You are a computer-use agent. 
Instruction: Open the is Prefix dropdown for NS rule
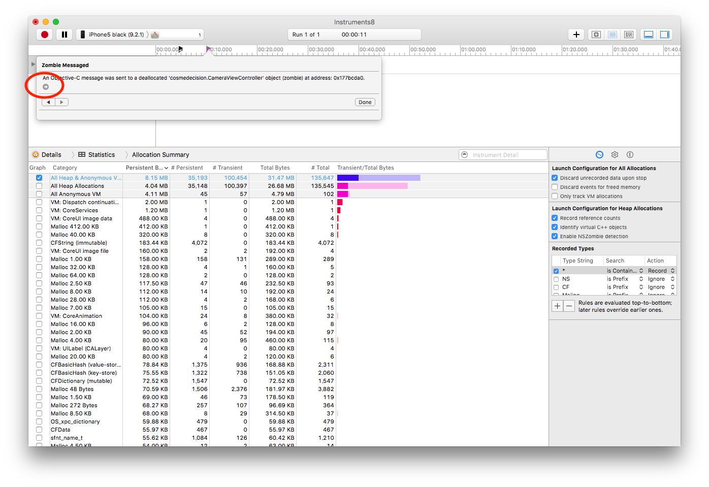tap(625, 279)
